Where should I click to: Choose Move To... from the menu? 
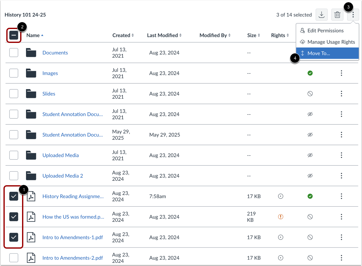coord(319,53)
